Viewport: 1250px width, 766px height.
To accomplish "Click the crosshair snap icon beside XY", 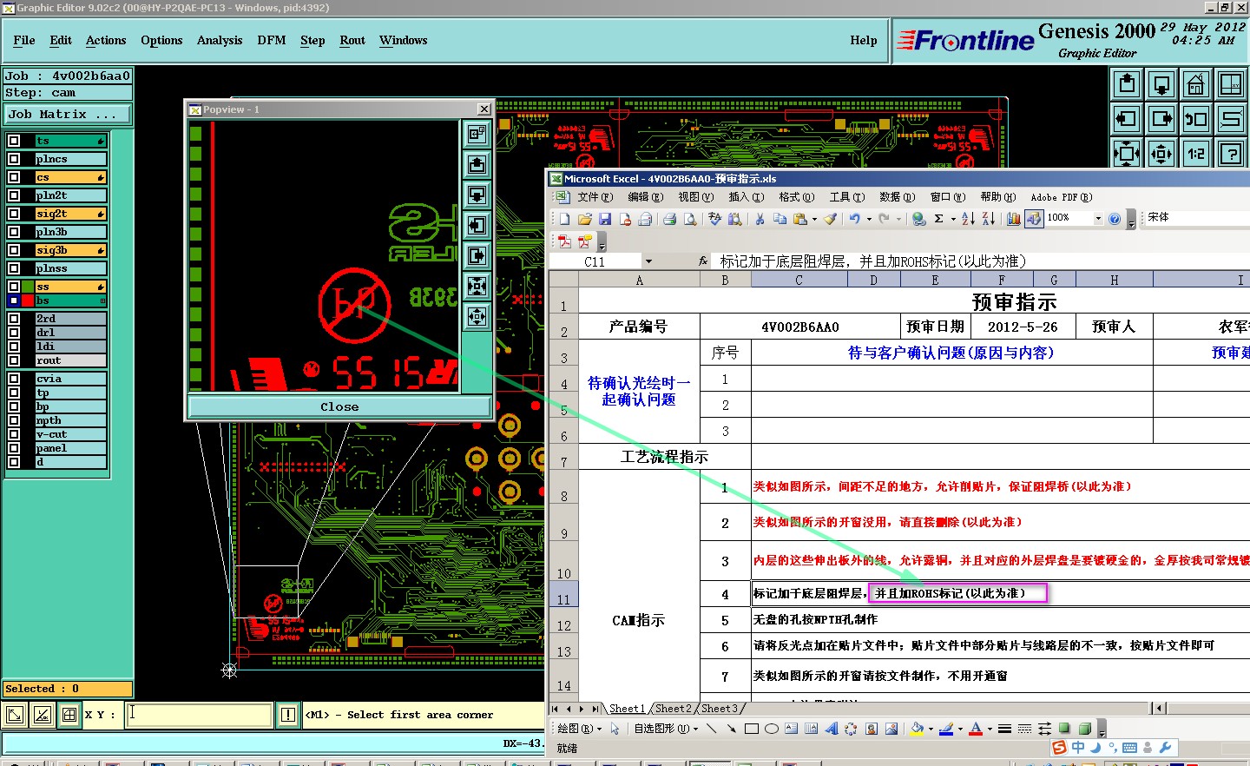I will (69, 715).
